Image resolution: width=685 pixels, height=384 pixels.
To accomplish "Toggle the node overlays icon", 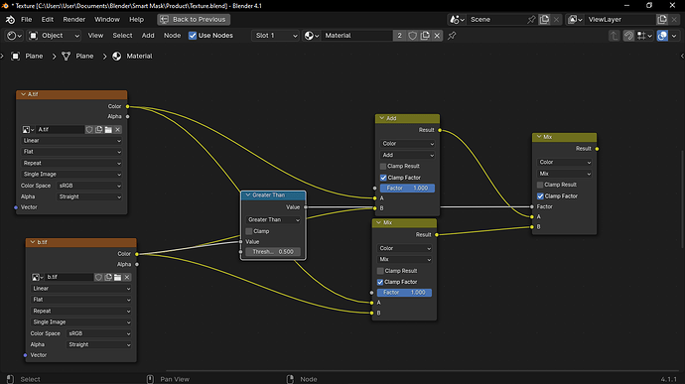I will pyautogui.click(x=662, y=36).
